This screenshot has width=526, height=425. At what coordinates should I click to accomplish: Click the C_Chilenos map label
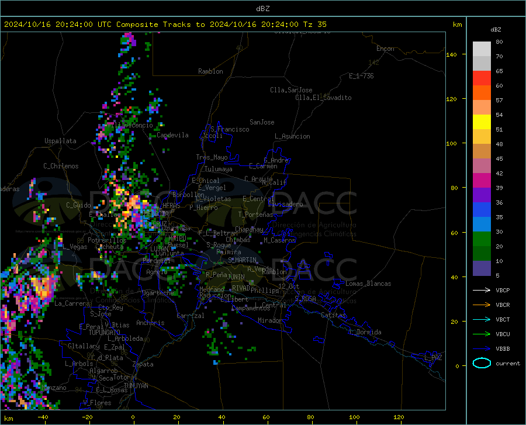(61, 167)
